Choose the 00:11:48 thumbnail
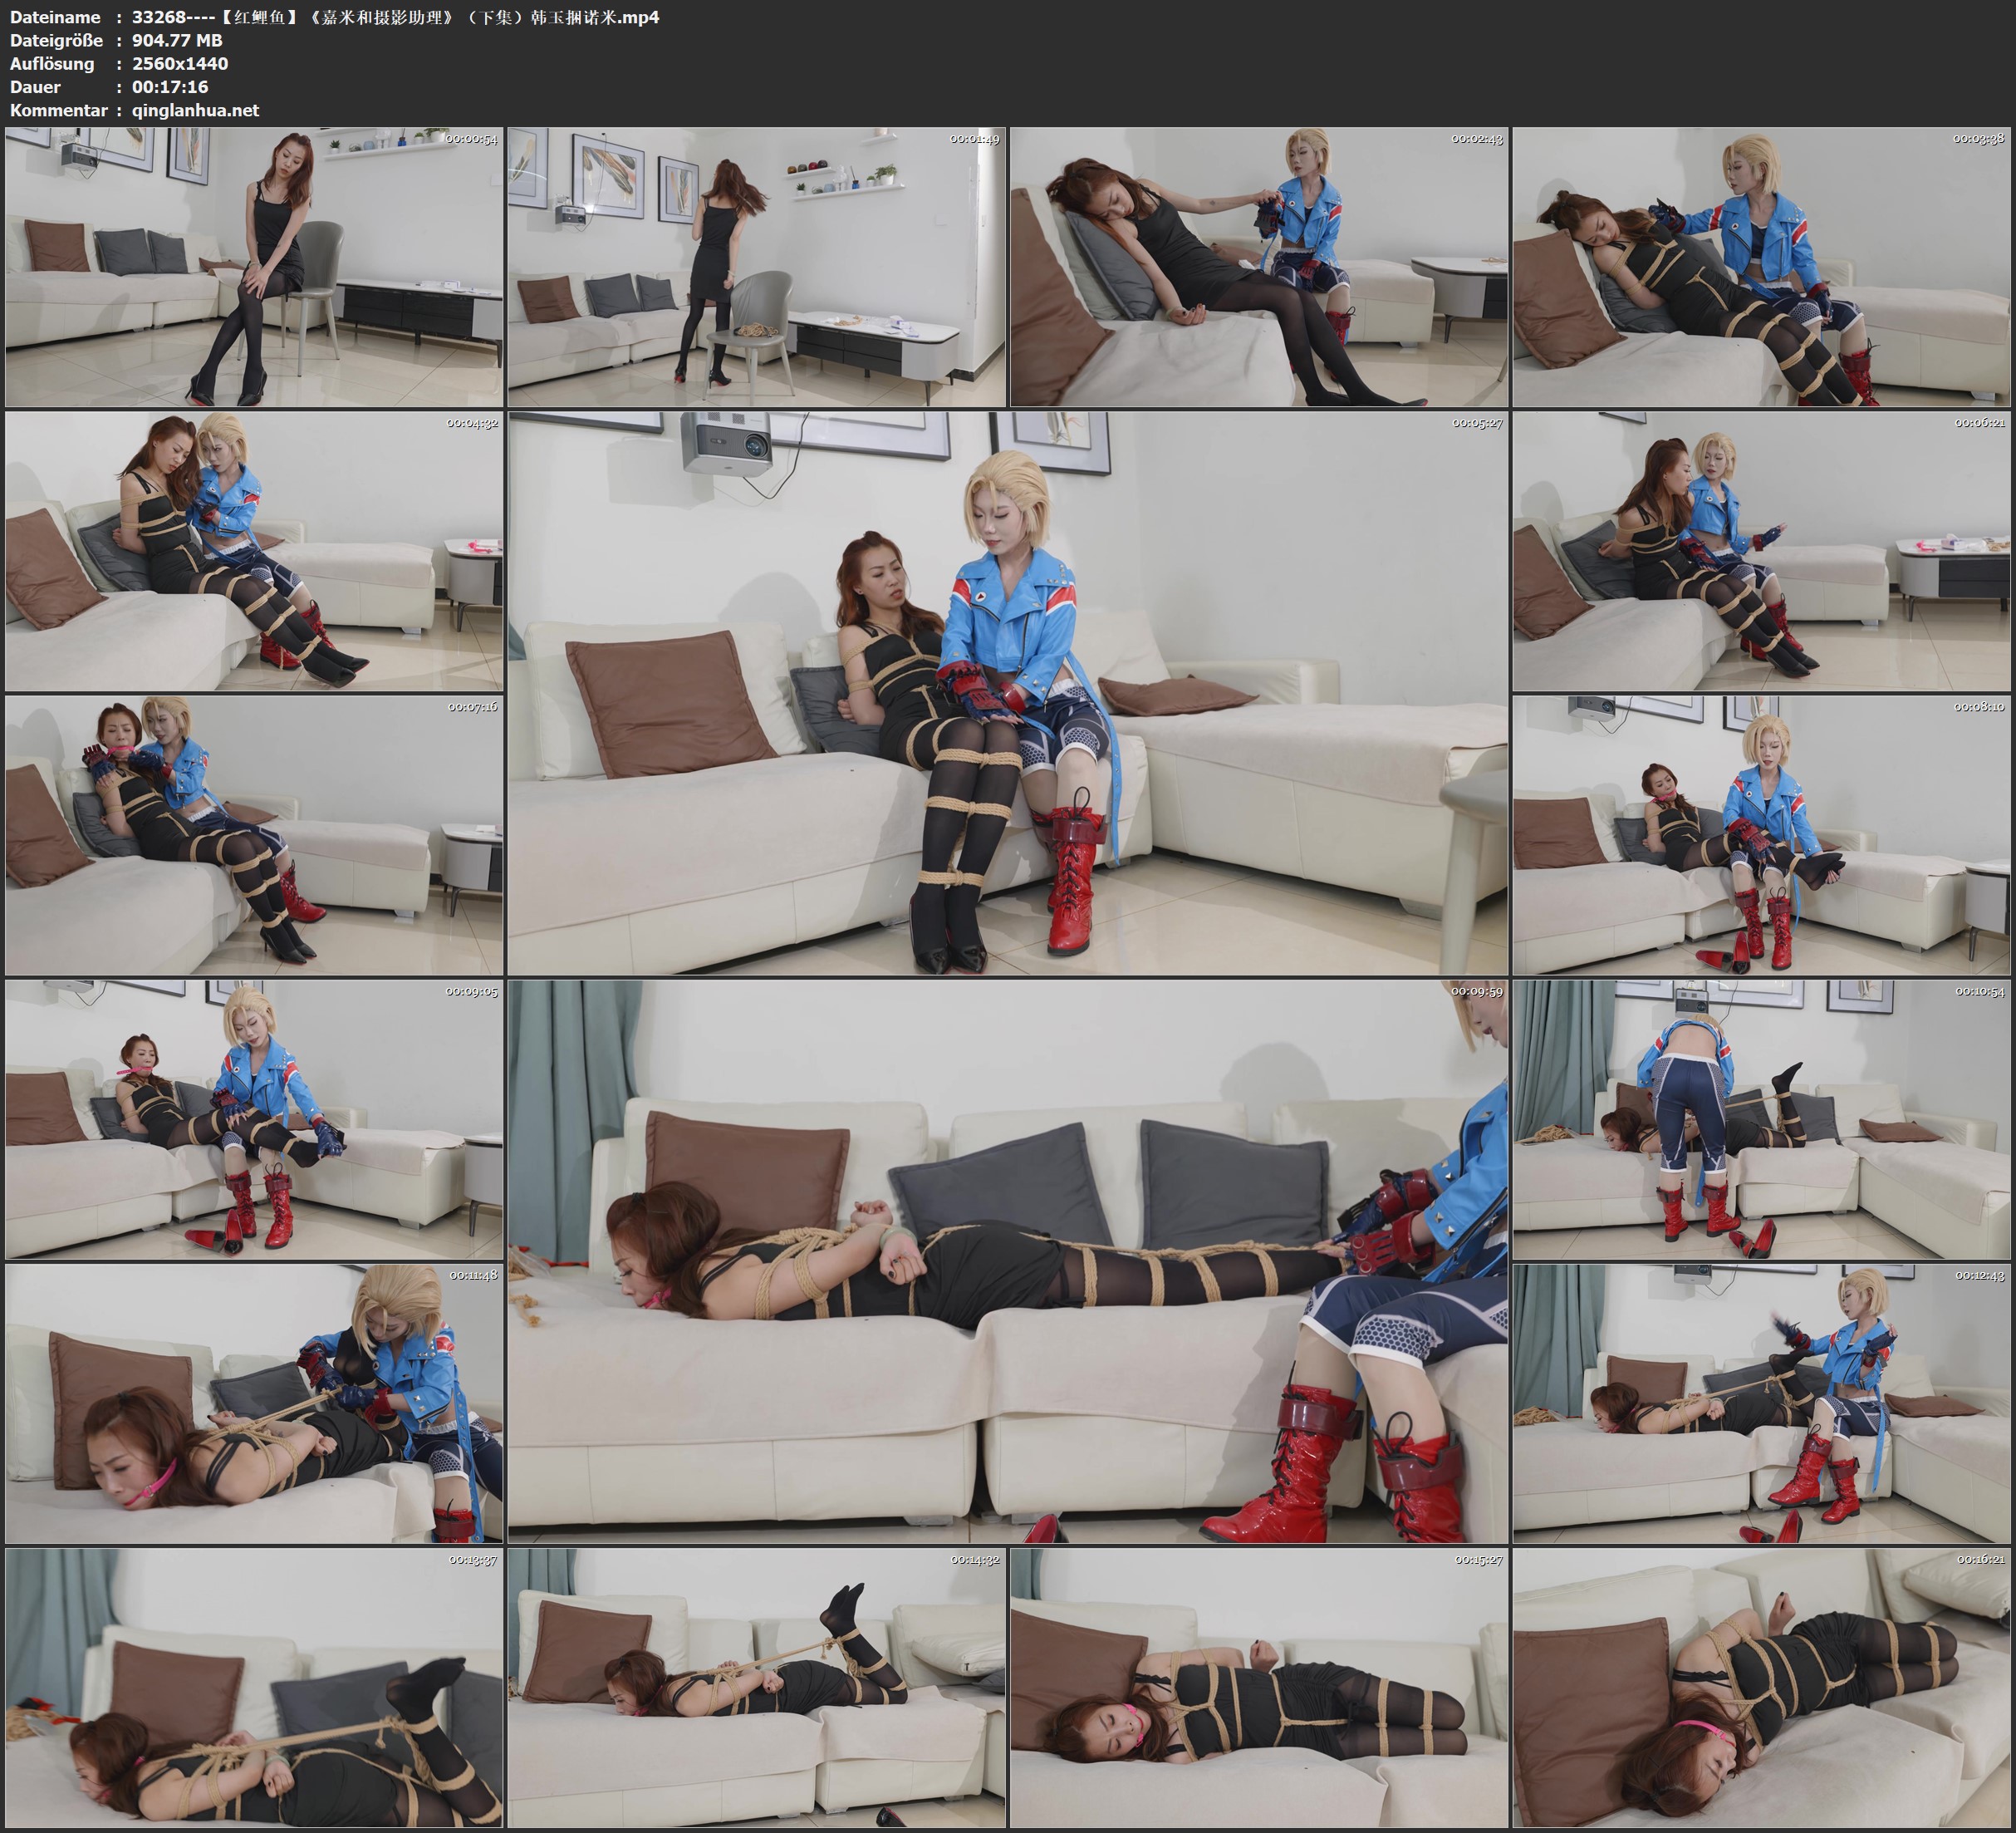The height and width of the screenshot is (1833, 2016). (254, 1403)
